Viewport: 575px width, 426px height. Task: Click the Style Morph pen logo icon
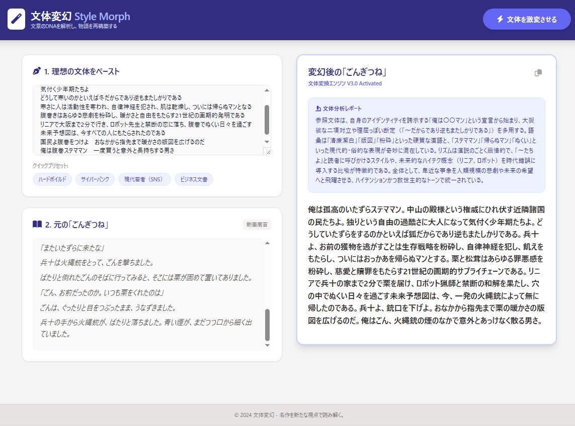(16, 20)
